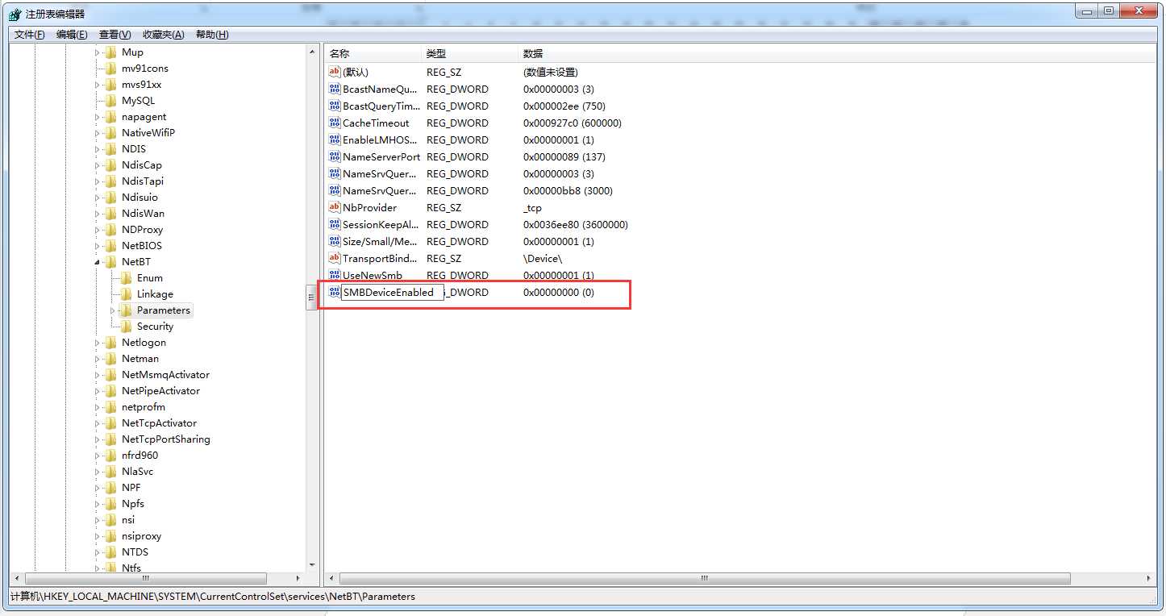The image size is (1166, 616).
Task: Select the Npfs tree item
Action: (x=133, y=504)
